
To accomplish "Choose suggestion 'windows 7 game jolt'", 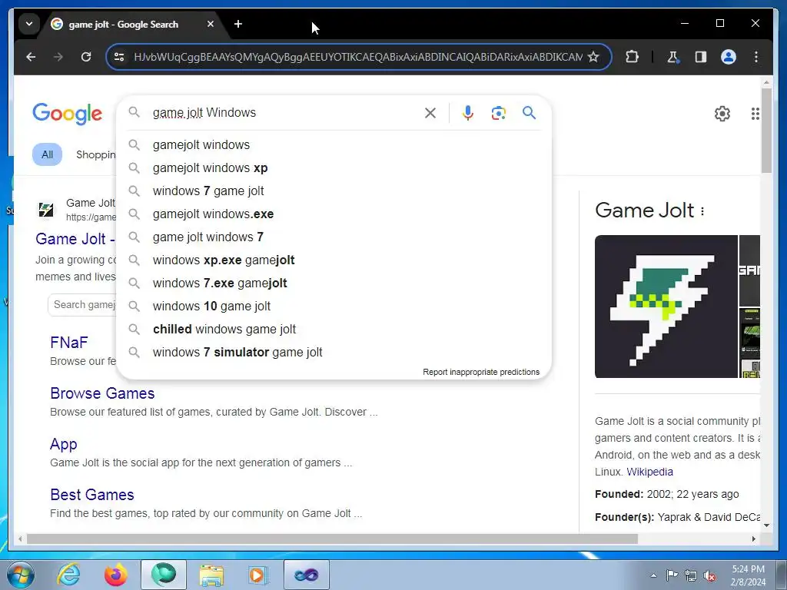I will 334,191.
